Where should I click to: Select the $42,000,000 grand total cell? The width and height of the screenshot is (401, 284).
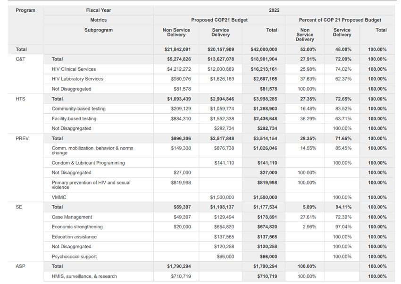click(264, 50)
